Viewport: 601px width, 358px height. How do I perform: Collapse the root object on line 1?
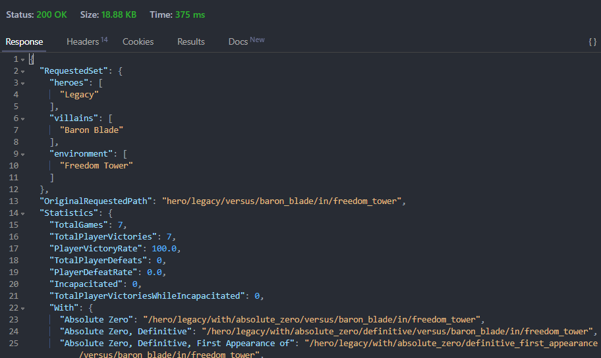pyautogui.click(x=23, y=60)
